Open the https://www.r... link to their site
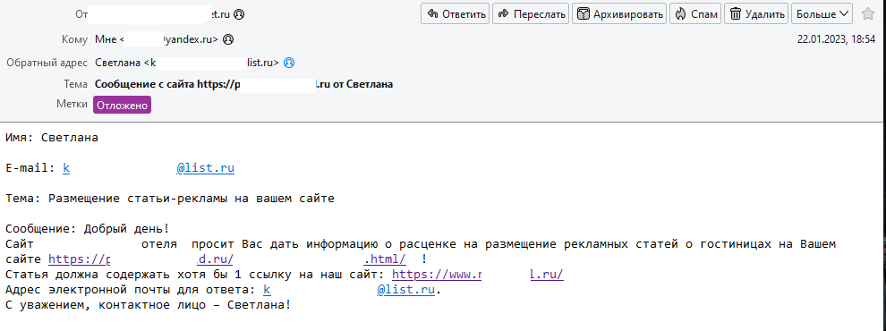Image resolution: width=886 pixels, height=331 pixels. [x=478, y=275]
